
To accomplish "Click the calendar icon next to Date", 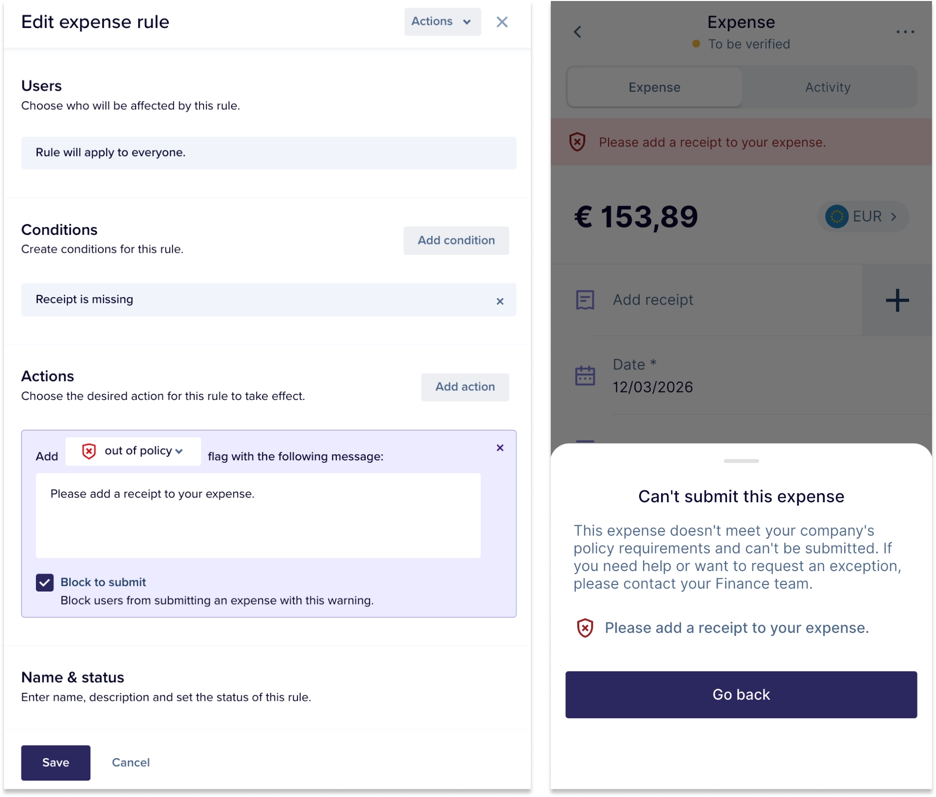I will (585, 376).
